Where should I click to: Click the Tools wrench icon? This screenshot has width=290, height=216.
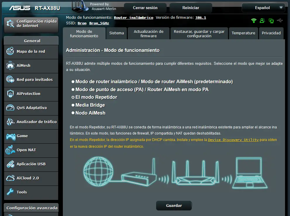10,192
